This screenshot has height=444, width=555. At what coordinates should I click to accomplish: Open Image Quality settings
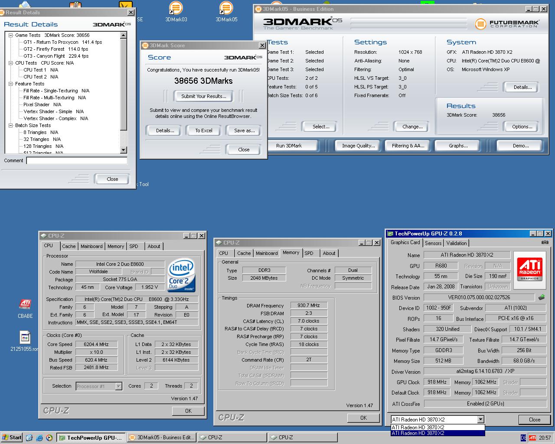point(358,146)
